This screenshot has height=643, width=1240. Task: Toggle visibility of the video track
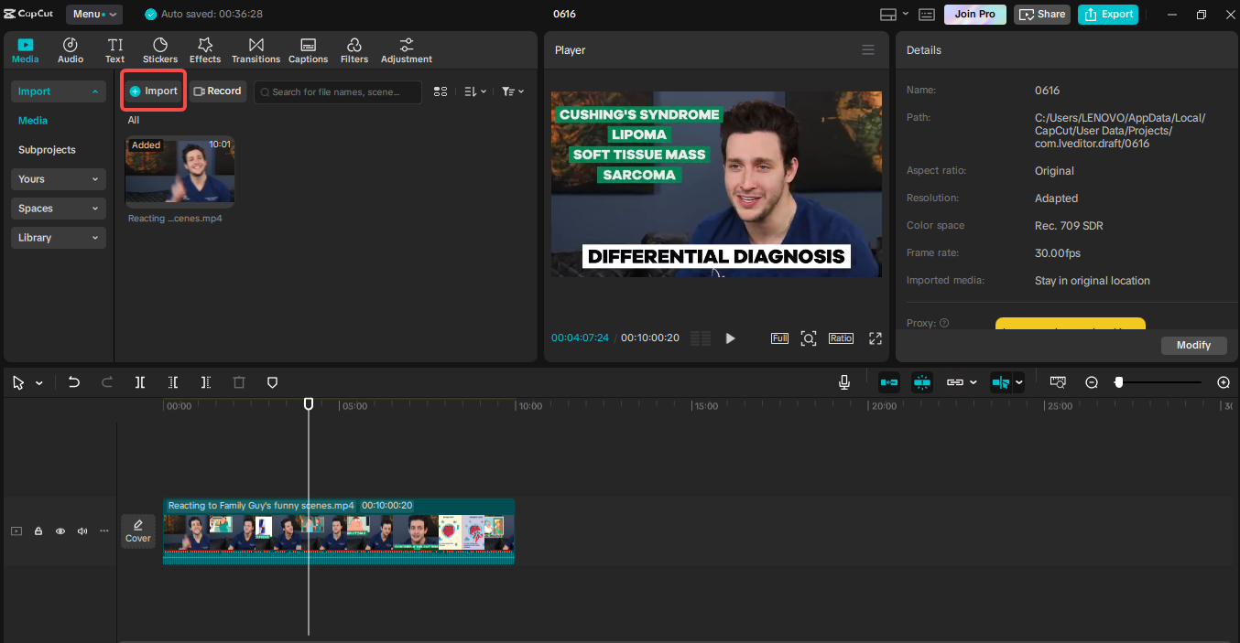coord(60,530)
